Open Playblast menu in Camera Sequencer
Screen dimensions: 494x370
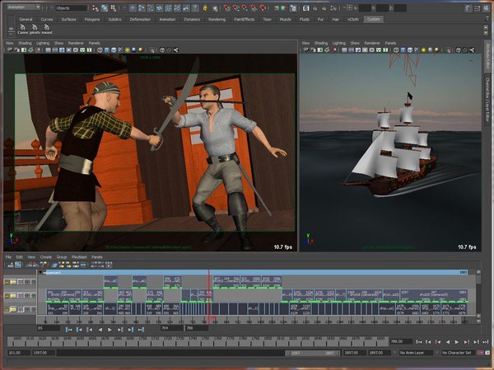pyautogui.click(x=79, y=257)
